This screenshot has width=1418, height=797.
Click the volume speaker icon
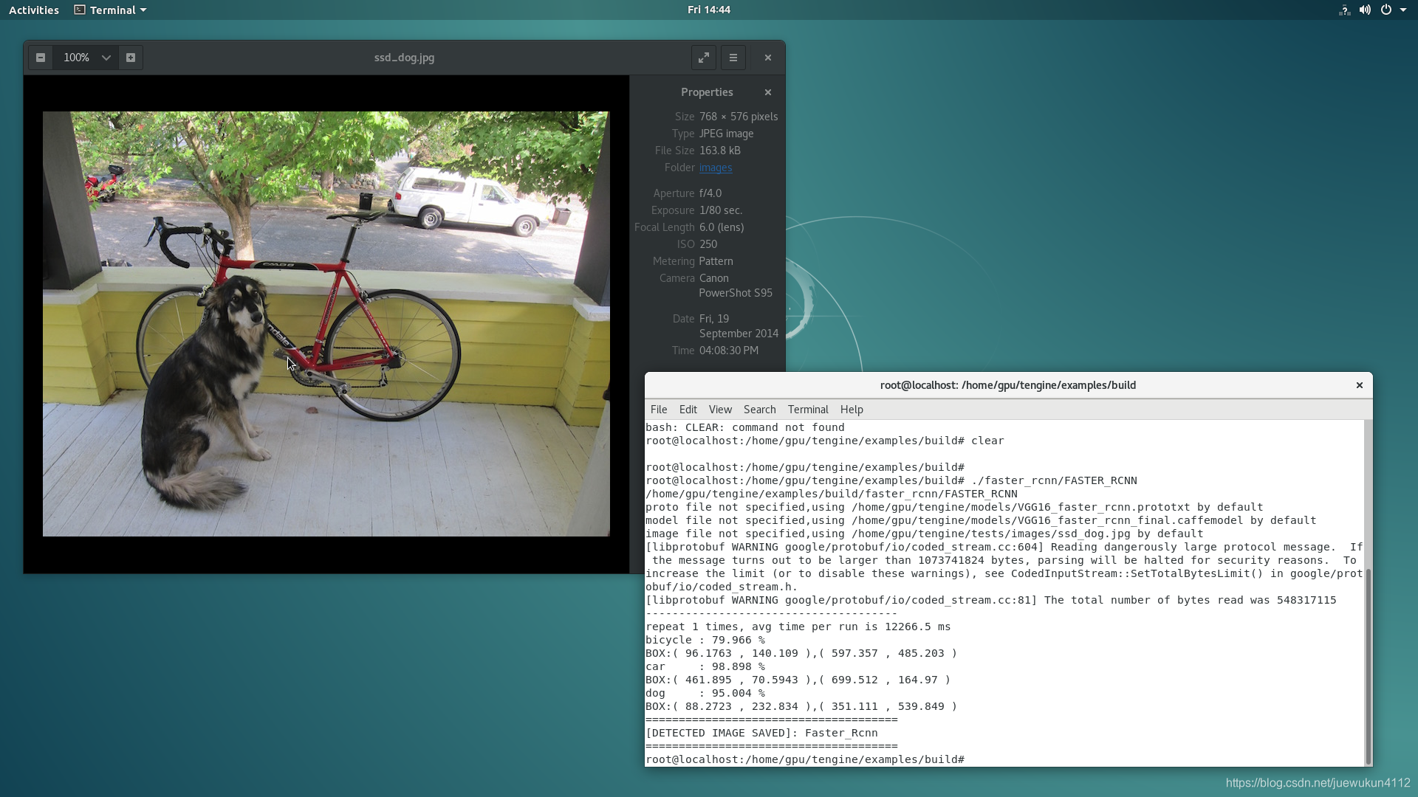point(1365,10)
